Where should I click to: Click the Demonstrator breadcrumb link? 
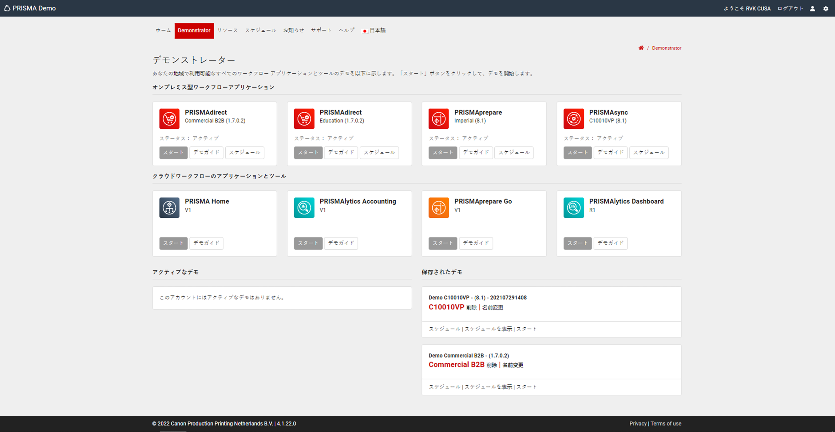coord(667,48)
